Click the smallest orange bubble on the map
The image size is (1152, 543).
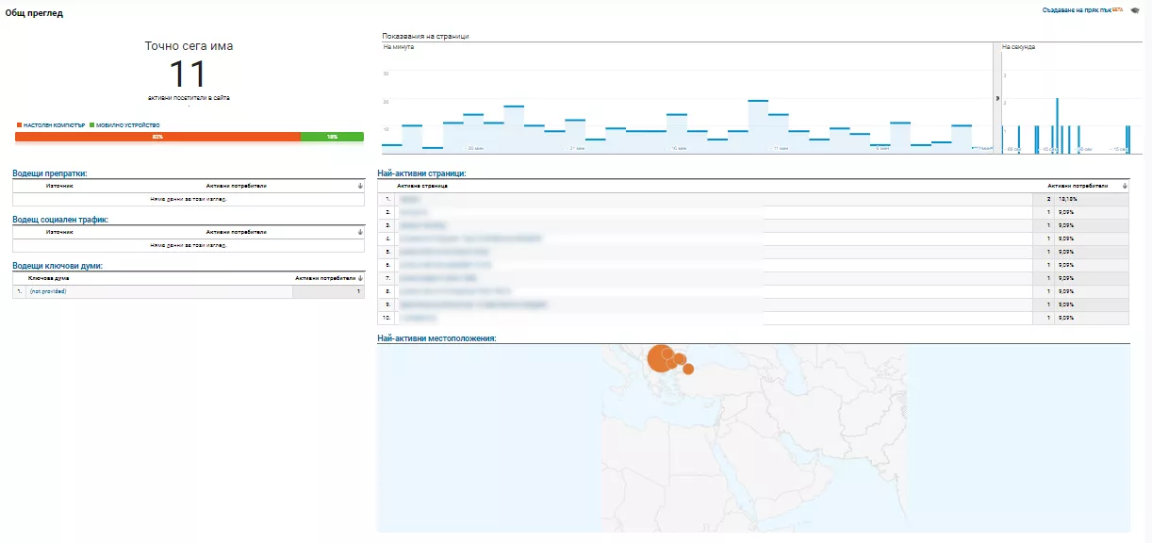pos(688,369)
